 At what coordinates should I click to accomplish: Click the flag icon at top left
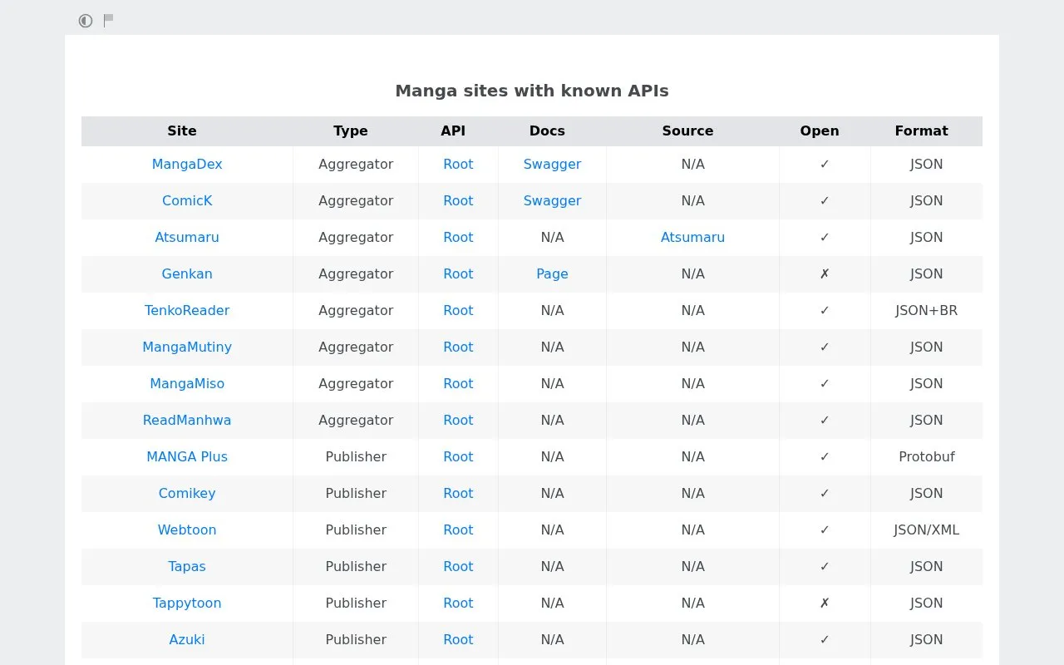109,20
